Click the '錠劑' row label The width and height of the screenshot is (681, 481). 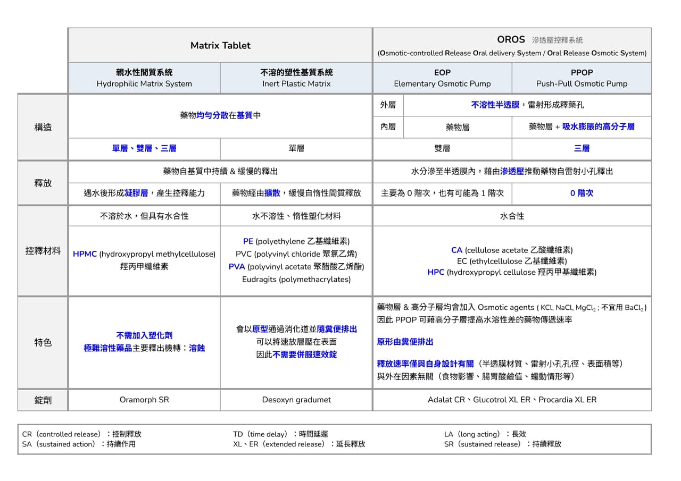pos(43,400)
